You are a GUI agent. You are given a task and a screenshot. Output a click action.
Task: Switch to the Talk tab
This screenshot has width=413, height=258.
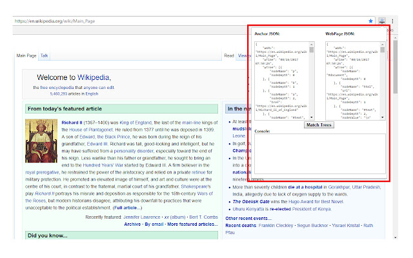click(44, 56)
